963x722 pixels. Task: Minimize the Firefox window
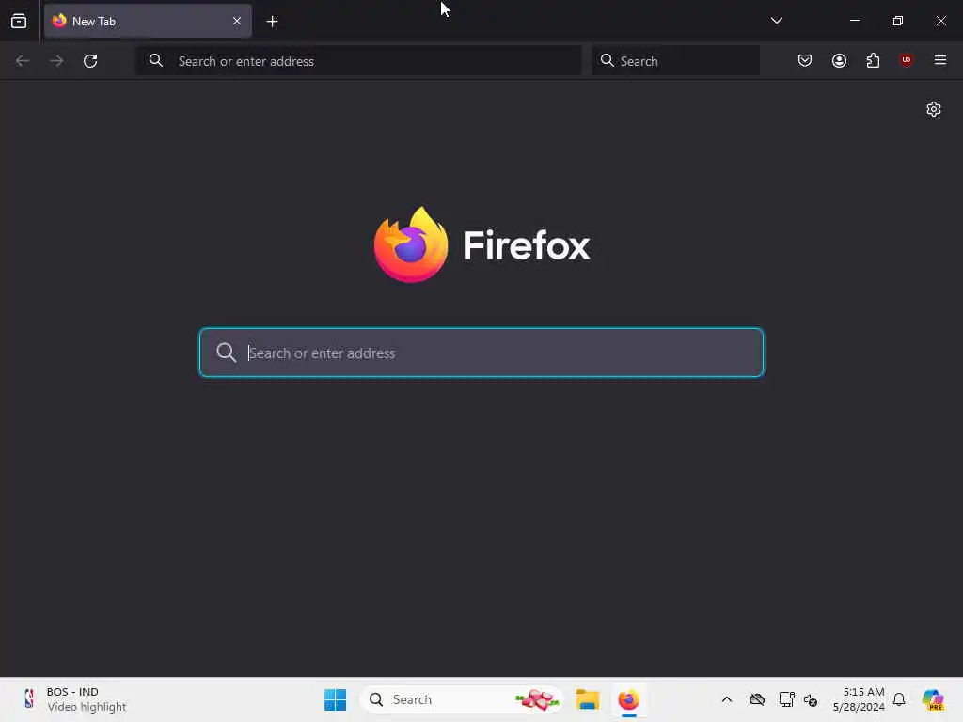854,21
